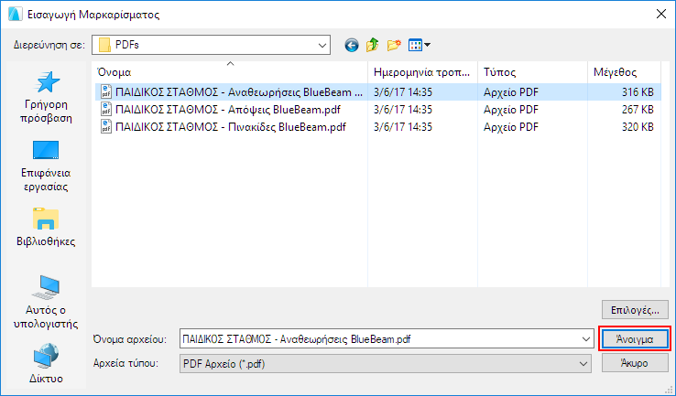Screen dimensions: 676x396
Task: Go to Επιφάνεια εργασίας desktop location
Action: [46, 166]
